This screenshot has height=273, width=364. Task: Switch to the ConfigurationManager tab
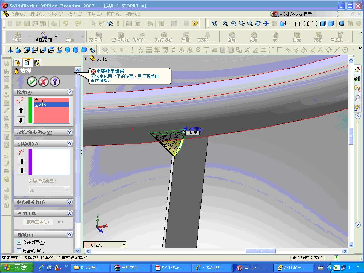[37, 63]
